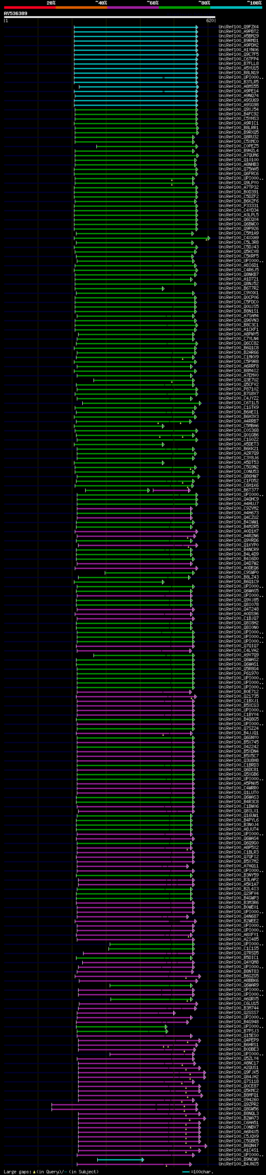This screenshot has width=266, height=1175.
Task: Click the orange ~40% identity legend bar
Action: tap(81, 8)
